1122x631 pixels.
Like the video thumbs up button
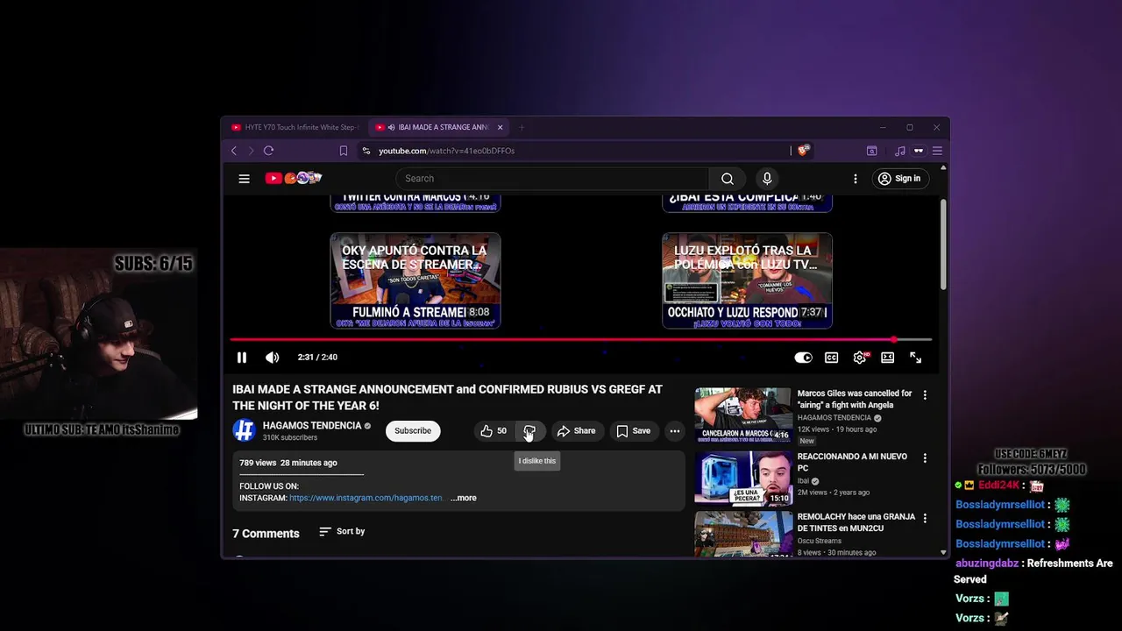[x=493, y=431]
